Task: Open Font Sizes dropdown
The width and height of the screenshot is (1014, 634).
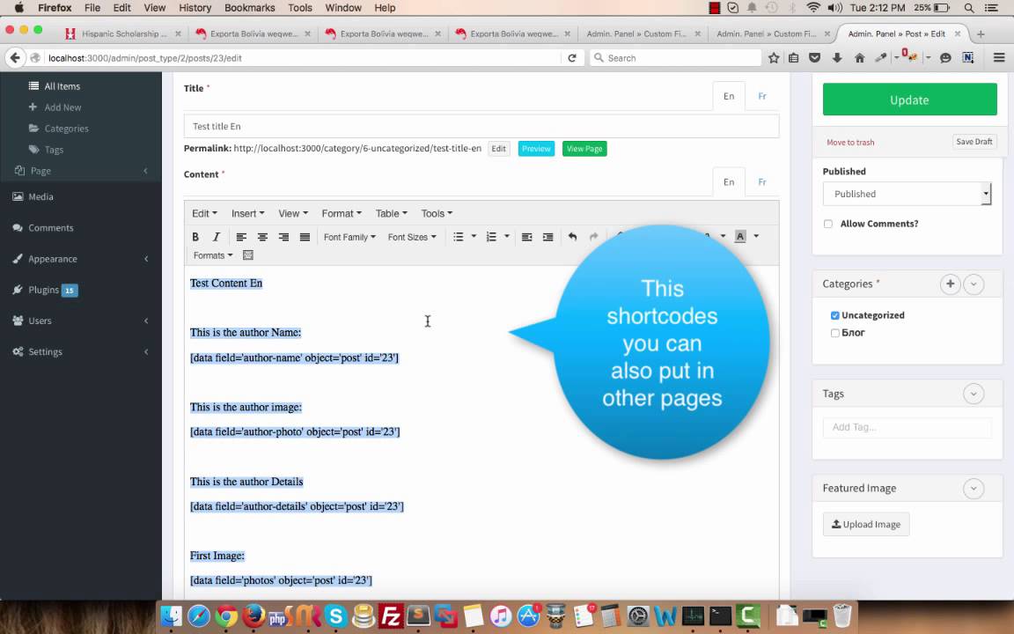Action: pos(412,237)
